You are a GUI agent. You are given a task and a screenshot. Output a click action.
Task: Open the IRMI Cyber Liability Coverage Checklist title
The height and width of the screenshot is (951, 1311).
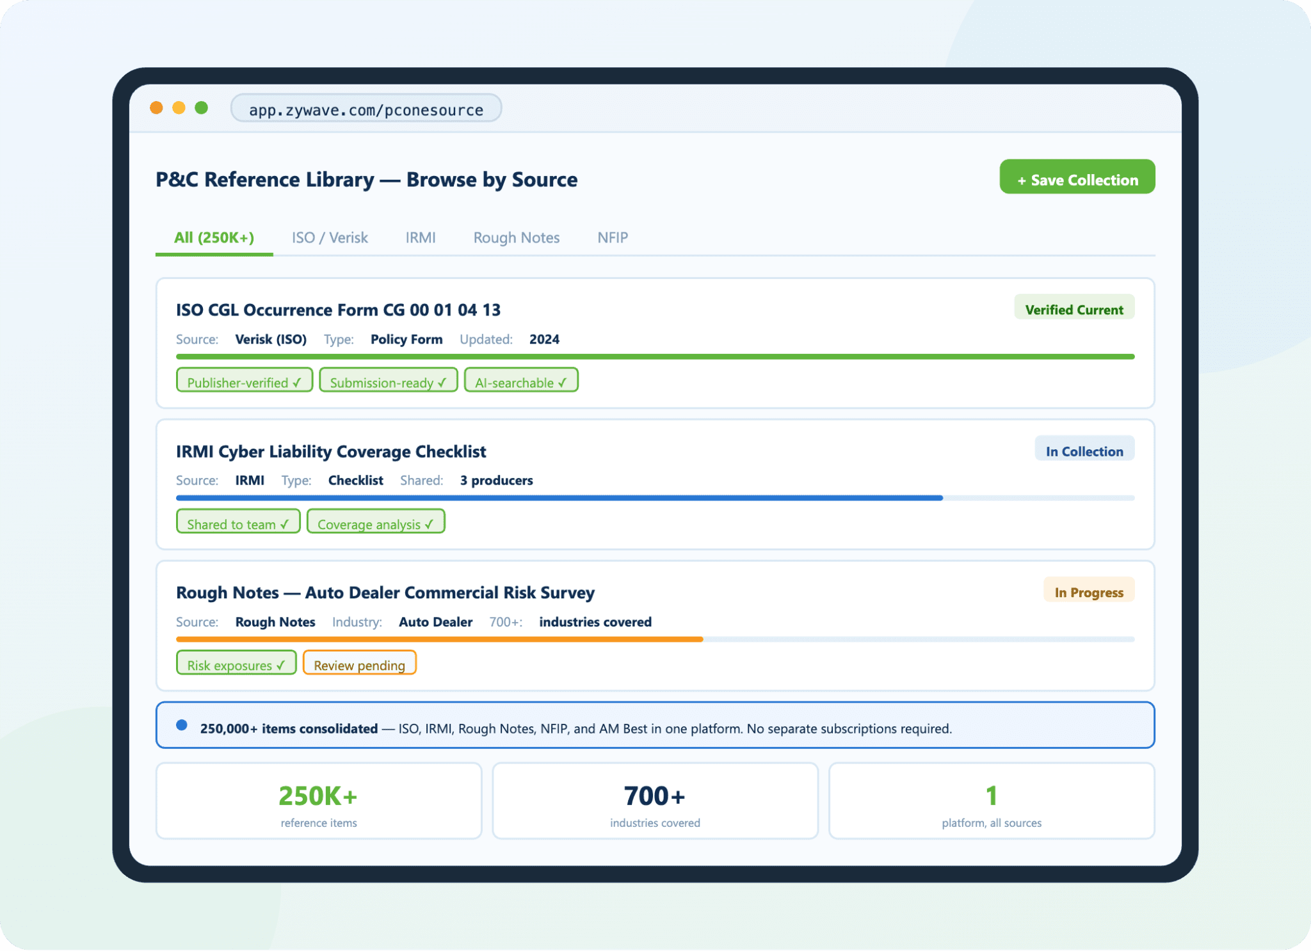click(331, 451)
